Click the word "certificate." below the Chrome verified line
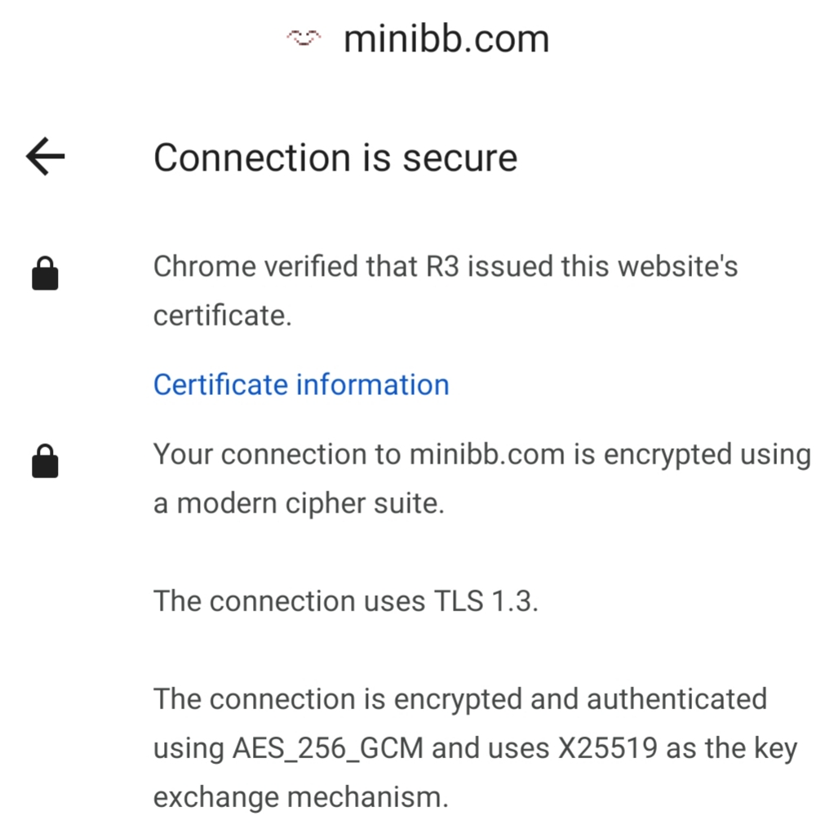 [222, 316]
